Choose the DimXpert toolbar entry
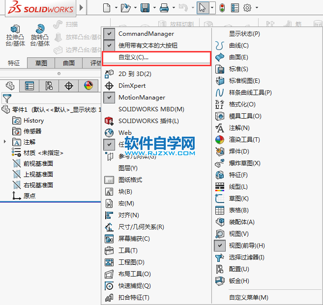This screenshot has height=305, width=323. 156,86
